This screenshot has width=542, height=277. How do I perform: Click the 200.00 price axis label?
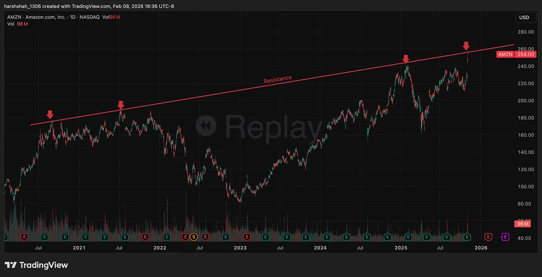point(526,101)
